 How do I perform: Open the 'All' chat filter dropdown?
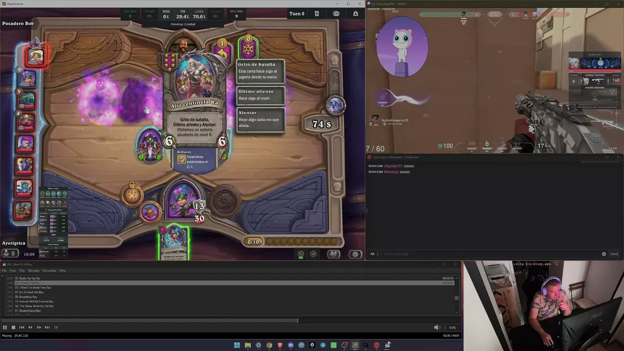374,254
